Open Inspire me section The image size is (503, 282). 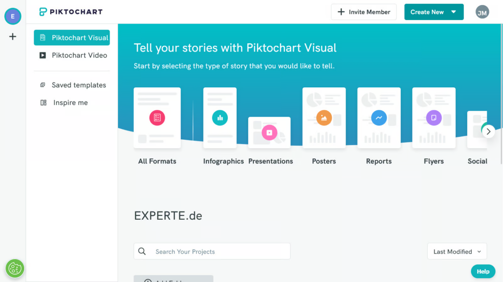click(72, 103)
